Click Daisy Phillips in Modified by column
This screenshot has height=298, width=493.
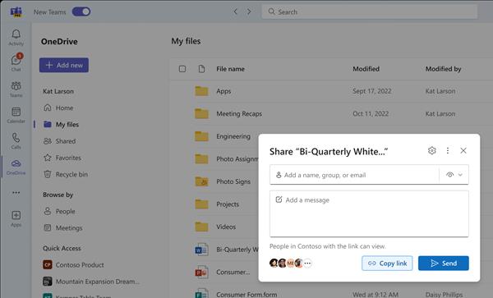point(444,295)
